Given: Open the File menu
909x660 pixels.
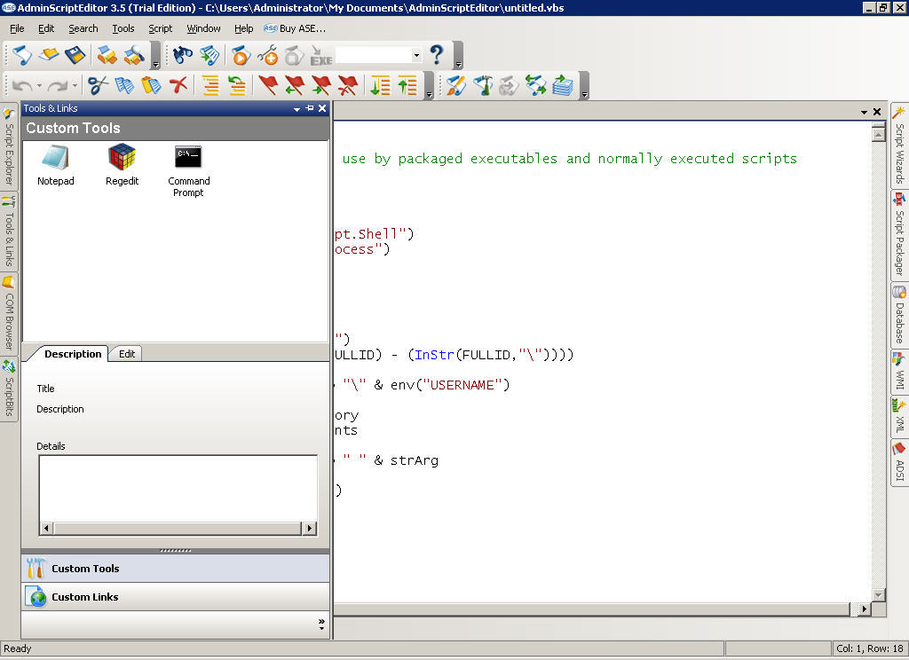Looking at the screenshot, I should [17, 28].
